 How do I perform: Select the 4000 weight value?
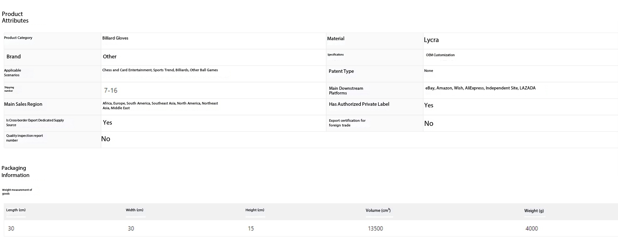click(531, 228)
